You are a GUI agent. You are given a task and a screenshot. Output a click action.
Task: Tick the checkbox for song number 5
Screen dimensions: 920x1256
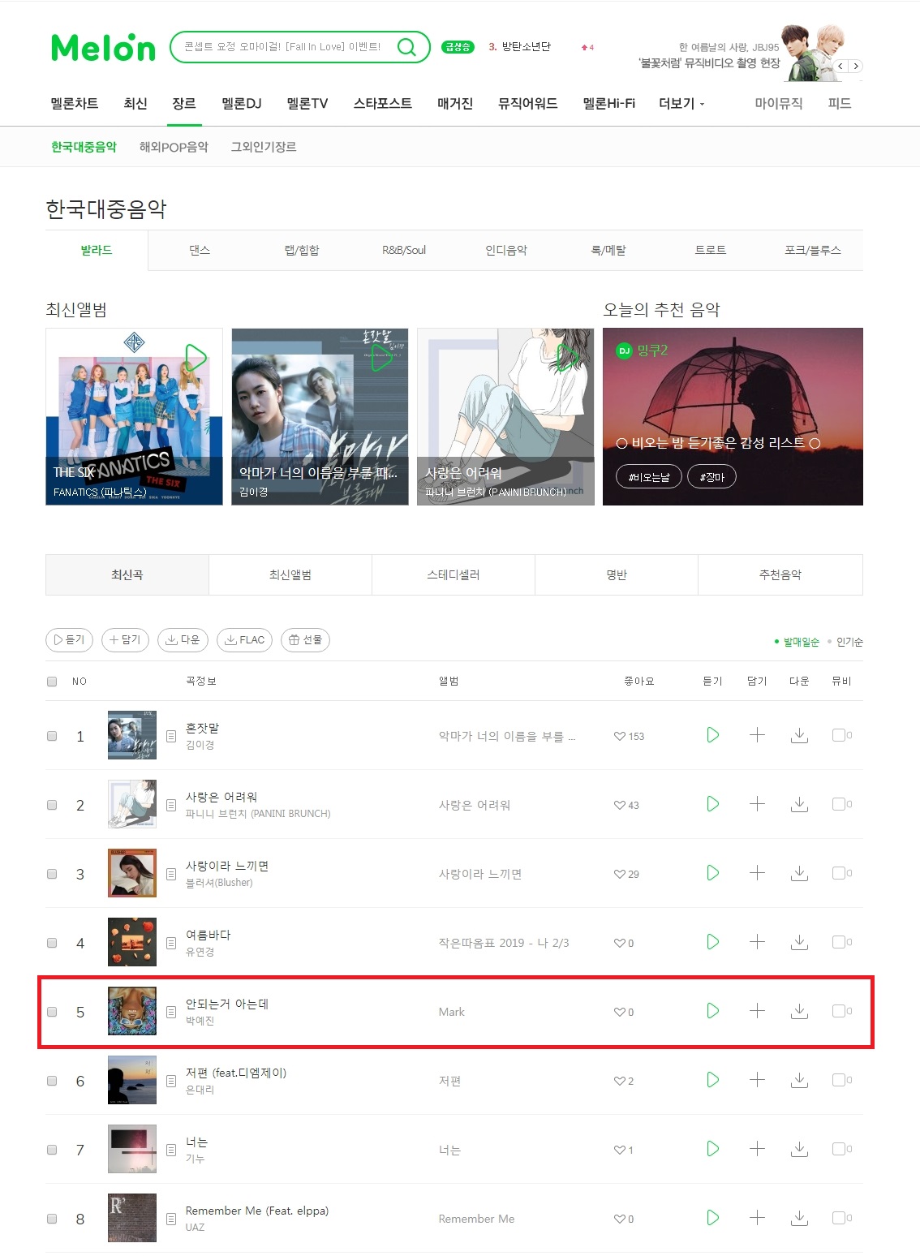[x=52, y=1012]
